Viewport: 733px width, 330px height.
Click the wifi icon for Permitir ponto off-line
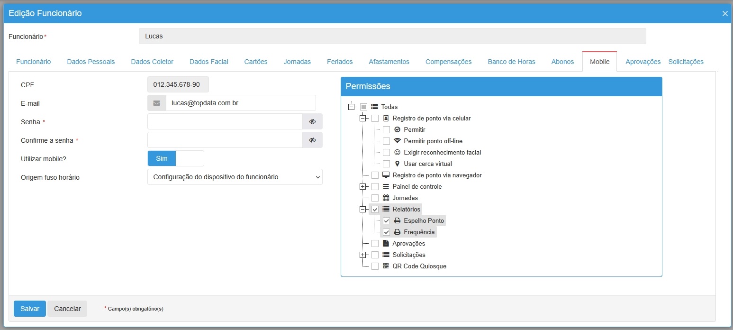click(397, 141)
